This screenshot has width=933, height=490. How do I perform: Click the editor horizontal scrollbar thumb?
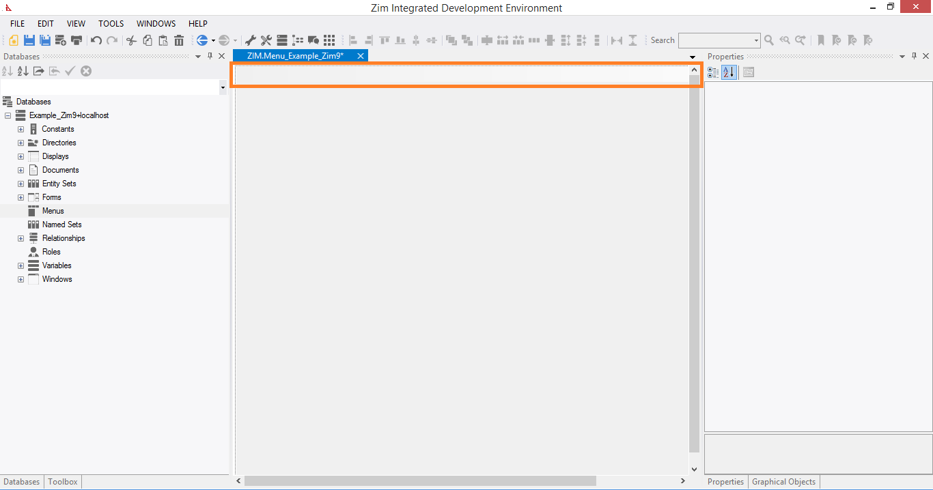click(420, 481)
